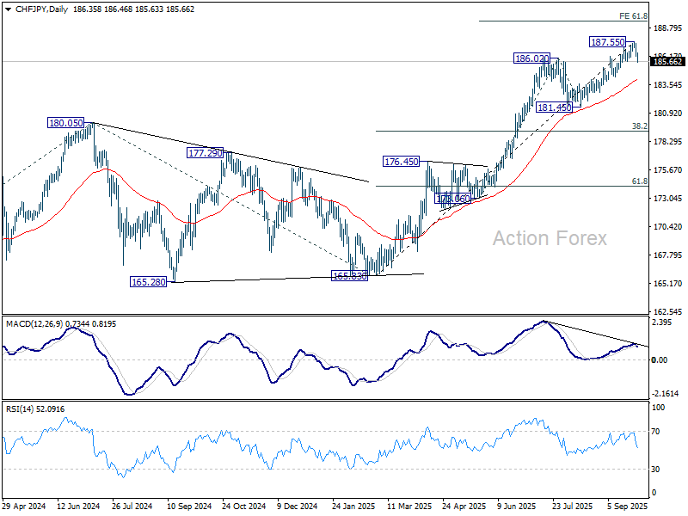Click the 10 Sep 2024 date label
The height and width of the screenshot is (516, 688).
pyautogui.click(x=189, y=506)
